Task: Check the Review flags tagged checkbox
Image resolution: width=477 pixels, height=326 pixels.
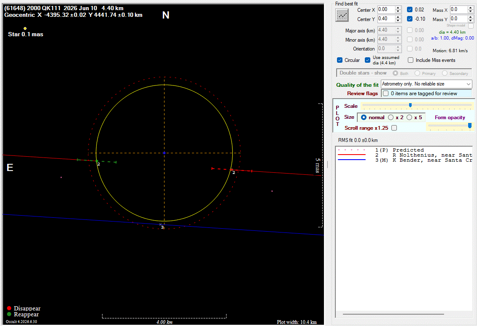Action: tap(386, 93)
